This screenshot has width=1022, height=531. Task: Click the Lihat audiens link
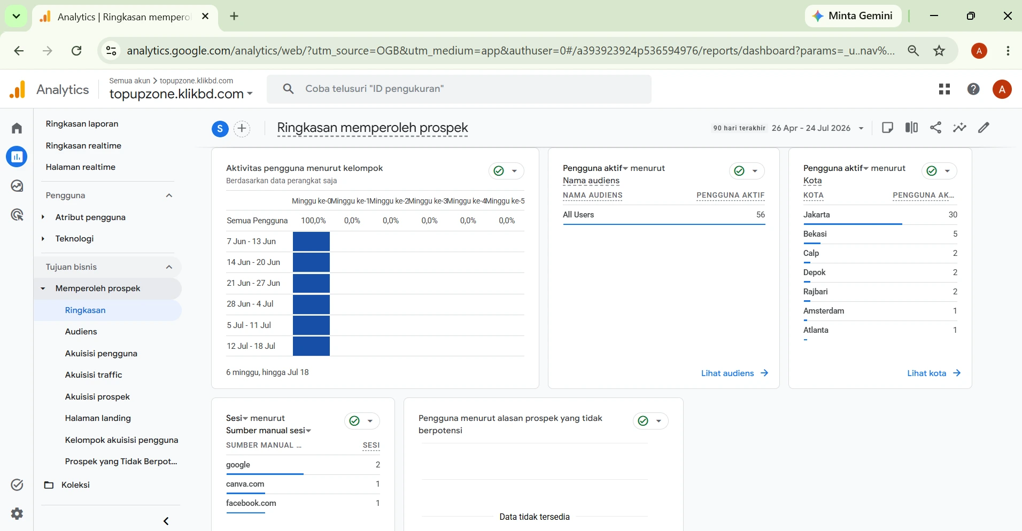pos(734,373)
